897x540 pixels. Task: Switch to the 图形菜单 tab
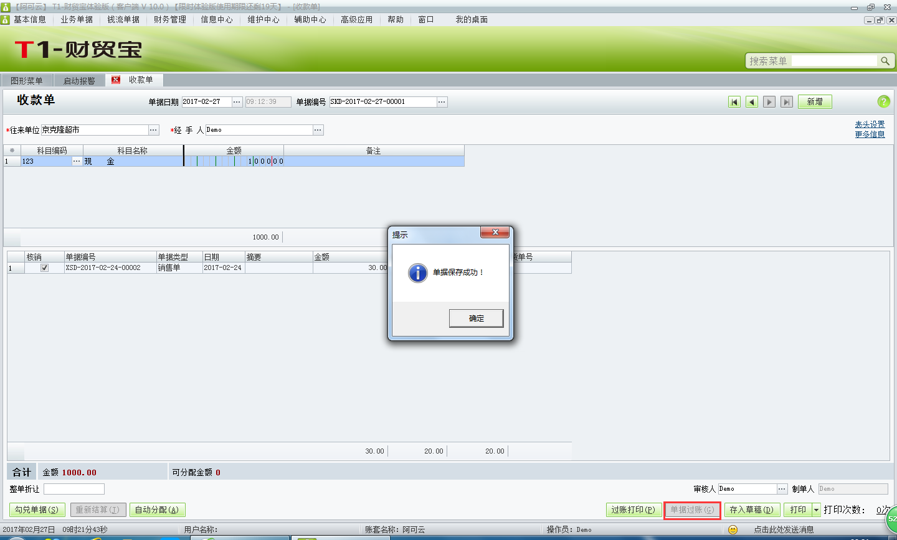click(27, 81)
